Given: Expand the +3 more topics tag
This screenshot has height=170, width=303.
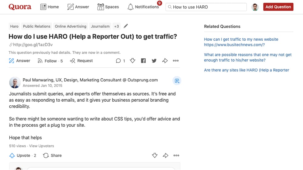Looking at the screenshot, I should (x=116, y=26).
